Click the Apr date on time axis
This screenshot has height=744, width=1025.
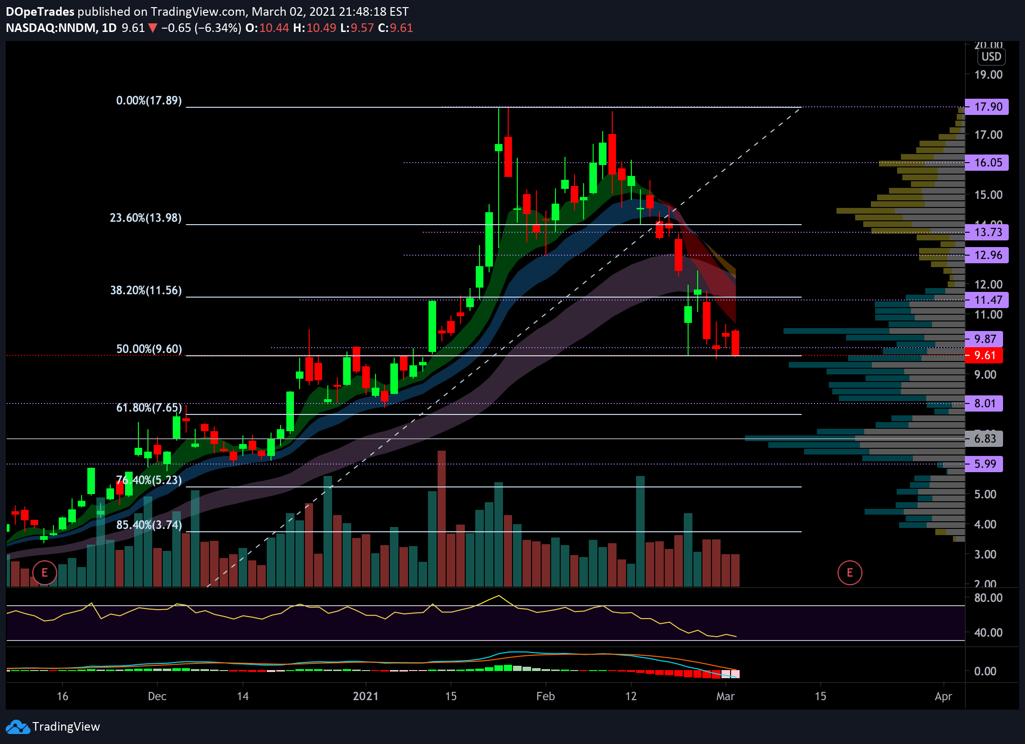(943, 696)
